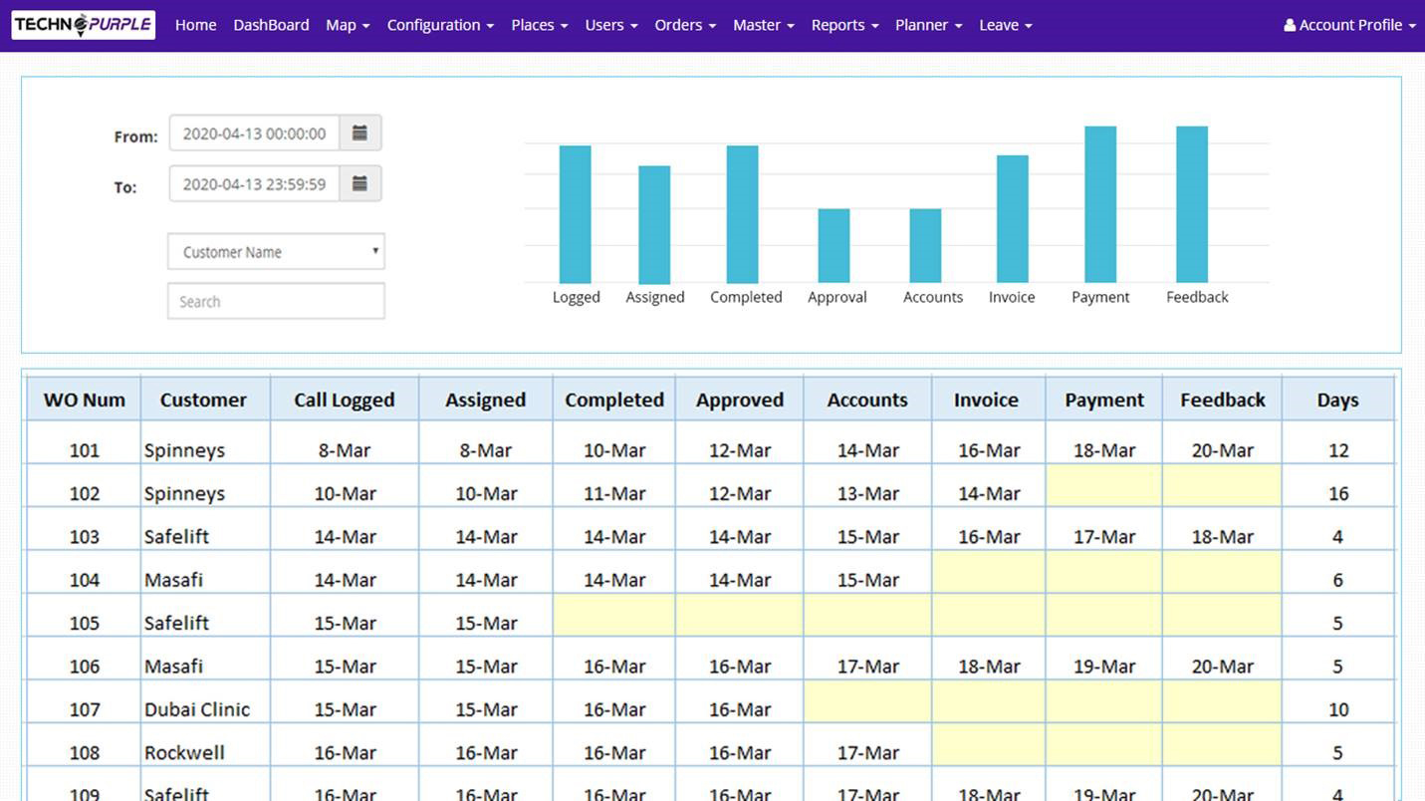Click the Customer column header
The image size is (1425, 801).
pyautogui.click(x=203, y=400)
